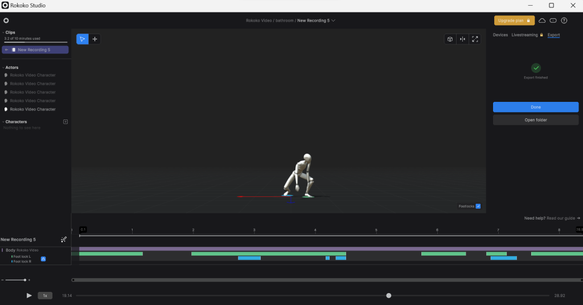Click the playback progress slider handle
Viewport: 583px width, 305px height.
(388, 296)
